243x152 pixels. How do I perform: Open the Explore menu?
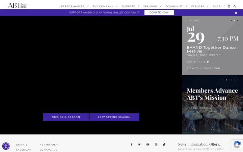point(197,6)
